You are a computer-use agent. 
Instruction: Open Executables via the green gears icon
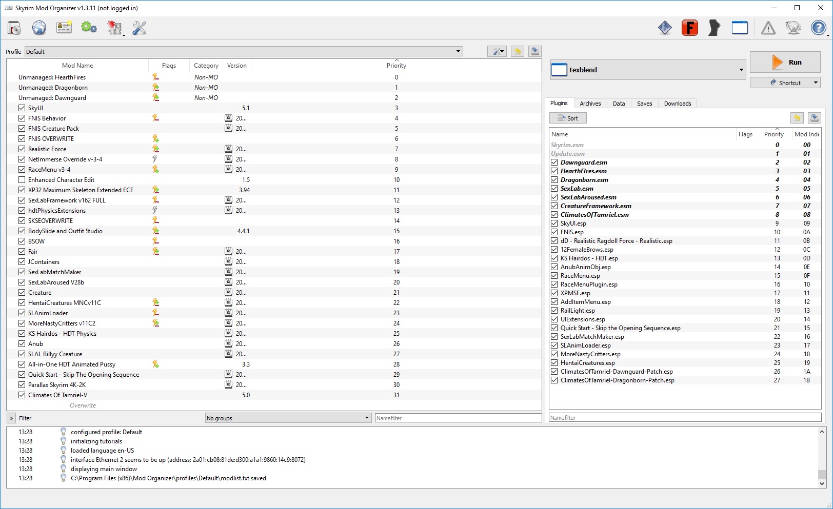coord(89,28)
